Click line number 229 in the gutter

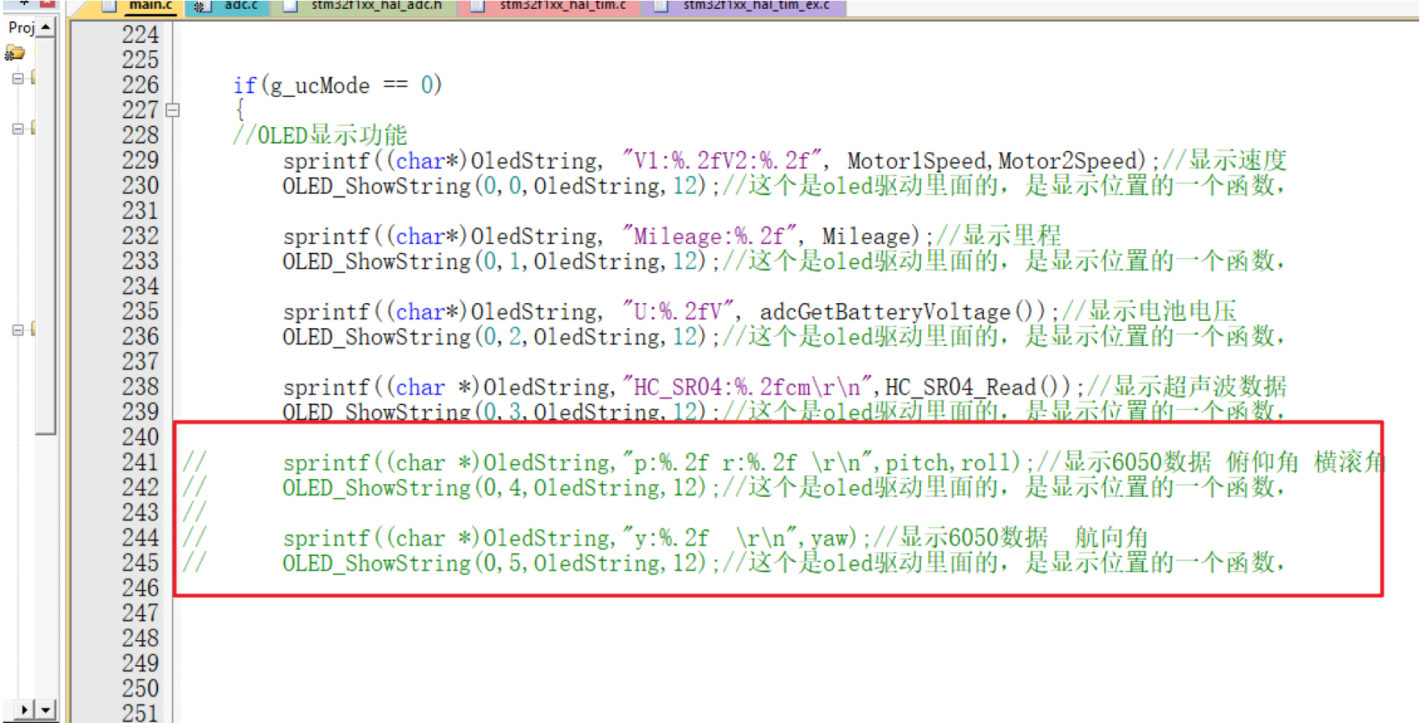pos(140,160)
